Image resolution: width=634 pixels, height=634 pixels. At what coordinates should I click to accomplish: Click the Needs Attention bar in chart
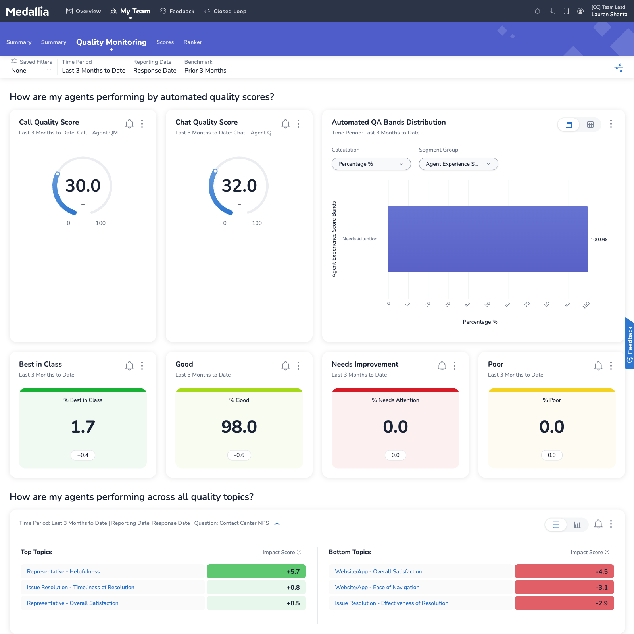488,239
